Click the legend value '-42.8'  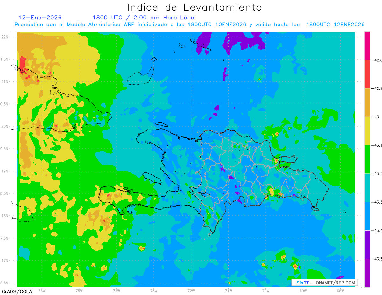[x=377, y=60]
